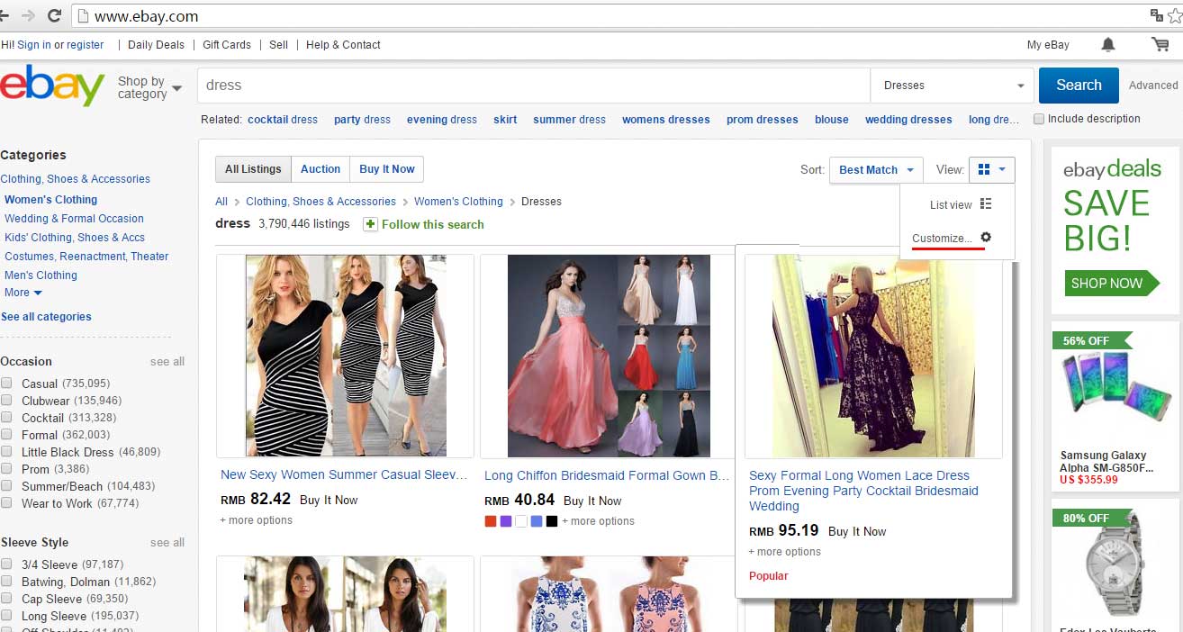This screenshot has width=1183, height=632.
Task: Open the Best Match sort dropdown
Action: click(x=875, y=170)
